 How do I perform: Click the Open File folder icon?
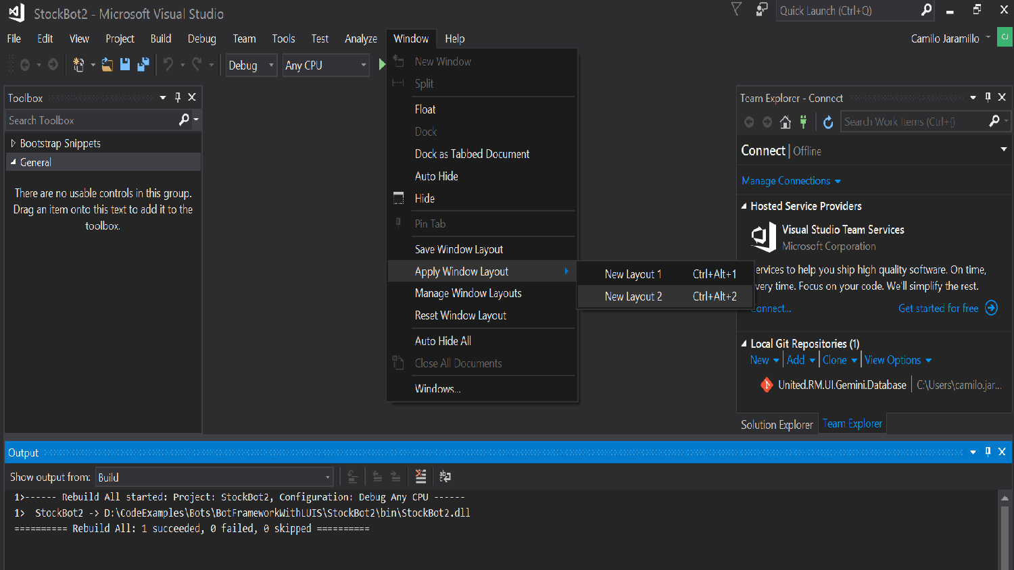pos(107,65)
